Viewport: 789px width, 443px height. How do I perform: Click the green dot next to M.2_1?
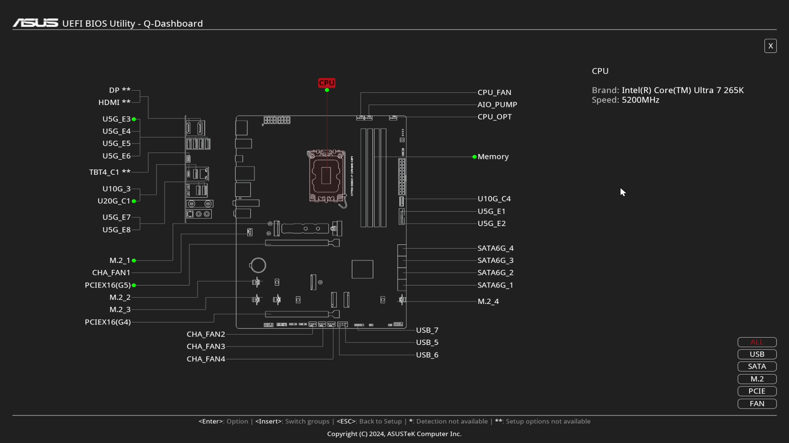134,260
